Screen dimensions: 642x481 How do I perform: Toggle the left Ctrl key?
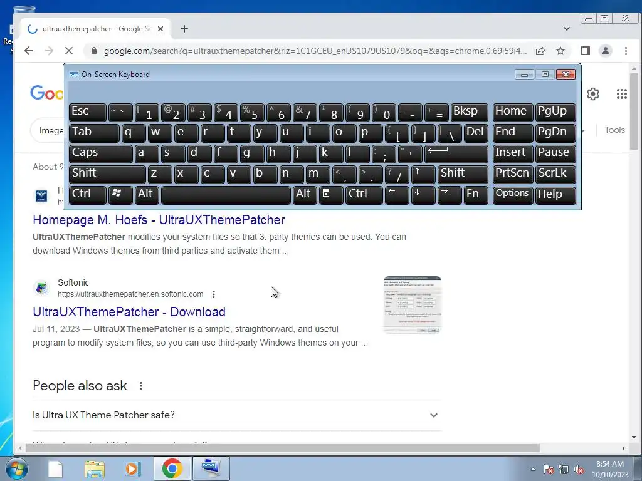[x=88, y=194]
